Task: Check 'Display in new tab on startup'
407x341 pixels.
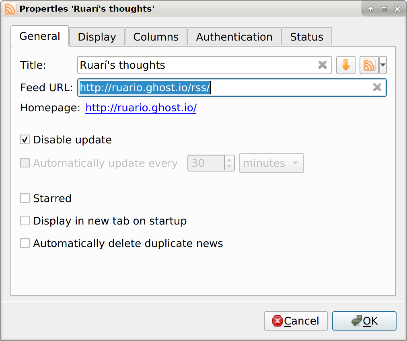Action: point(25,220)
